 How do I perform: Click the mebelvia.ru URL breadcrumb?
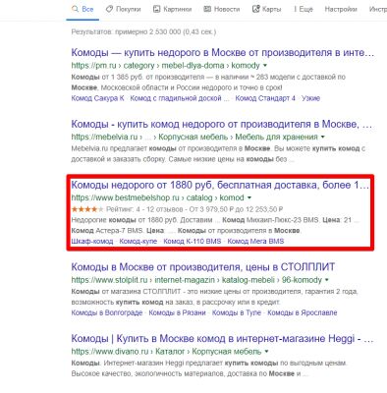(x=194, y=137)
